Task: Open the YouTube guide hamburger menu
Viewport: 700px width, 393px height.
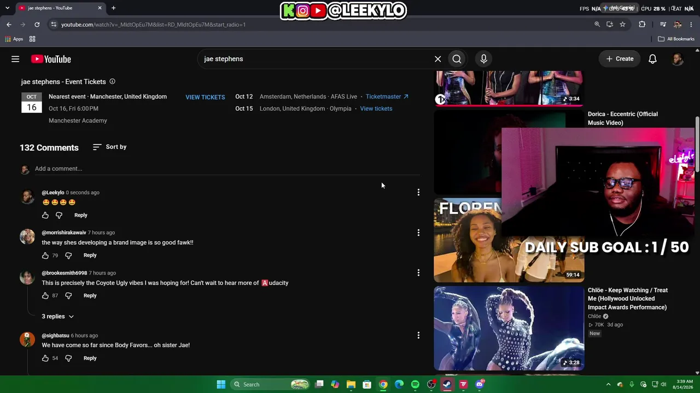Action: [15, 59]
